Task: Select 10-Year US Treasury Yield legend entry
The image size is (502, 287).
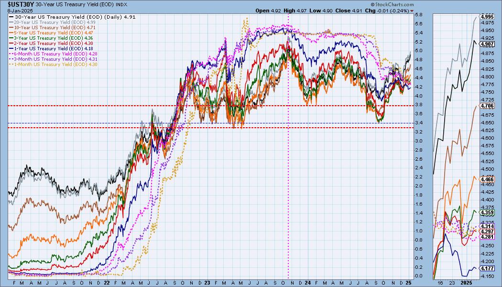Action: [x=53, y=28]
